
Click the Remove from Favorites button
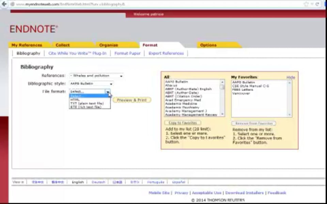[x=254, y=123]
